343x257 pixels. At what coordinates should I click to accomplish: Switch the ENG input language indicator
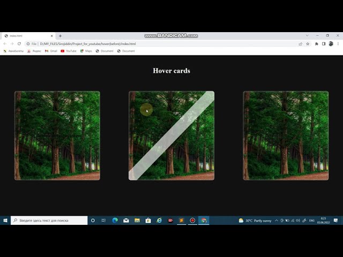(312, 221)
